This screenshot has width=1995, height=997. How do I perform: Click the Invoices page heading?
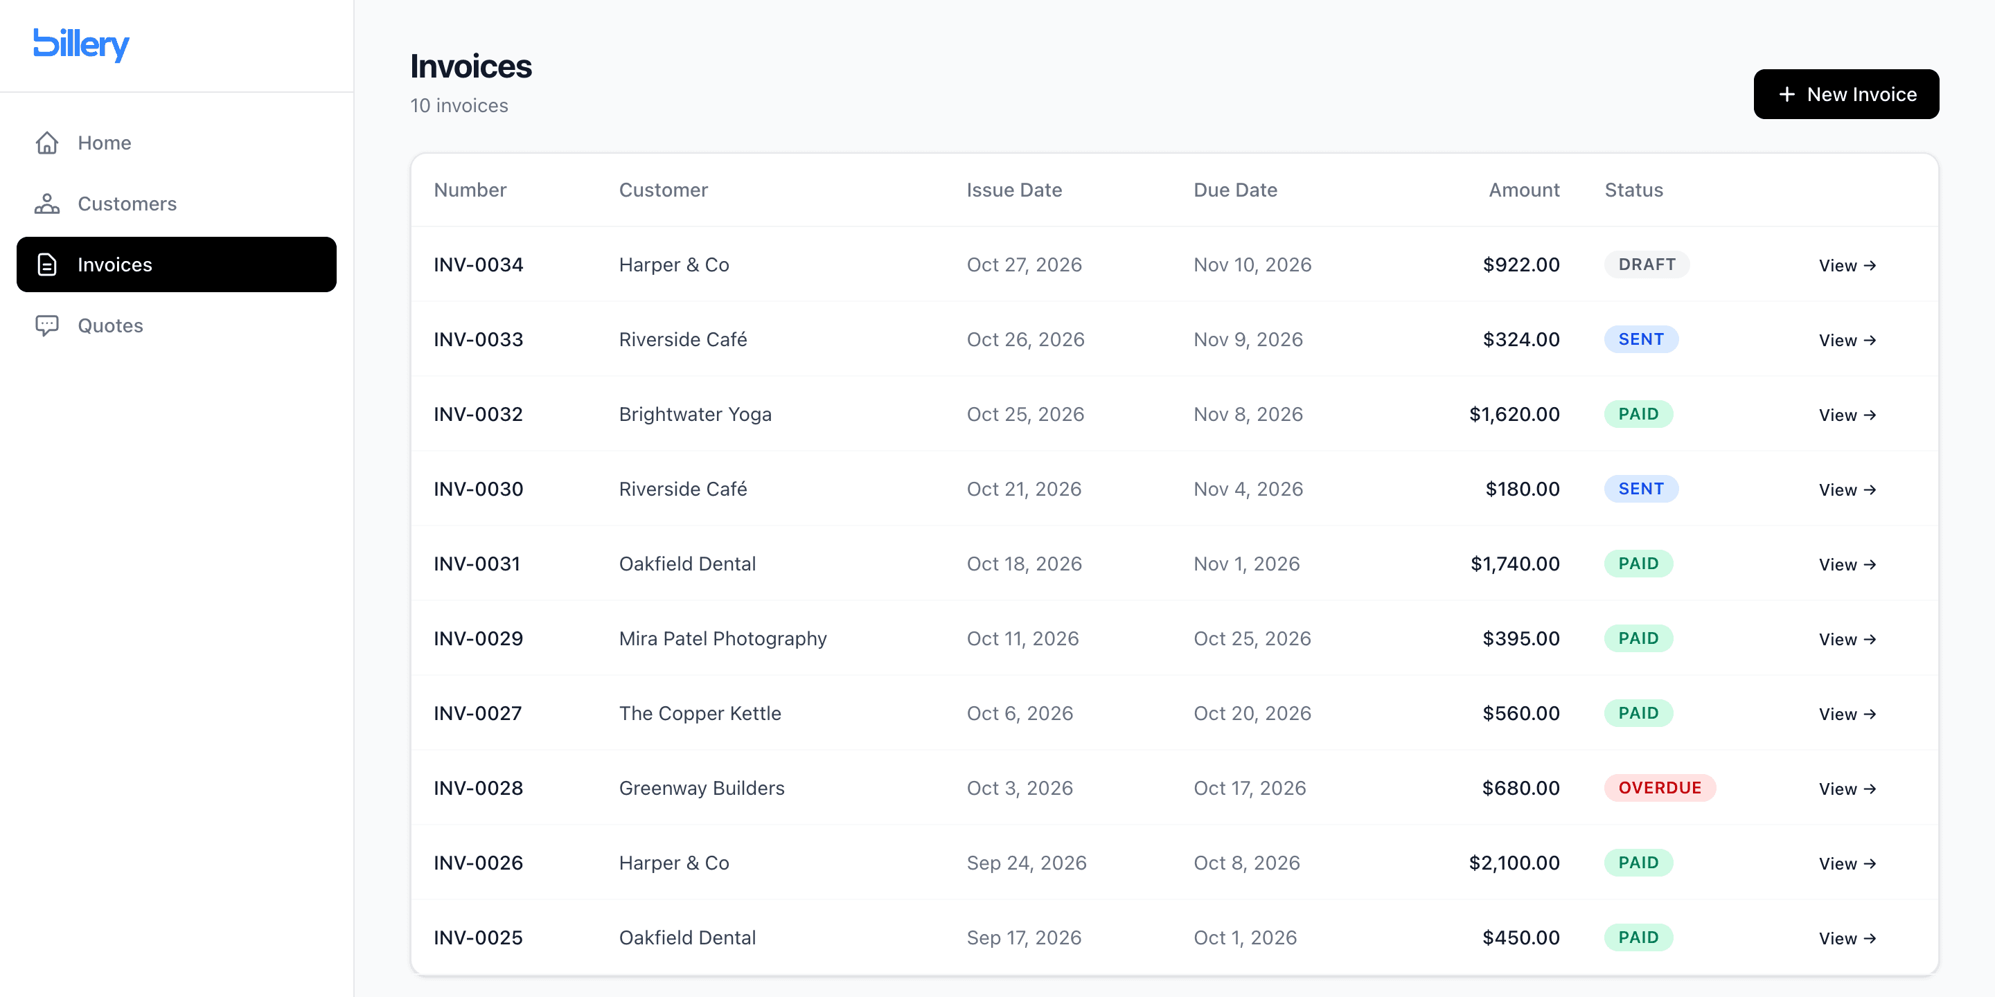pos(471,66)
